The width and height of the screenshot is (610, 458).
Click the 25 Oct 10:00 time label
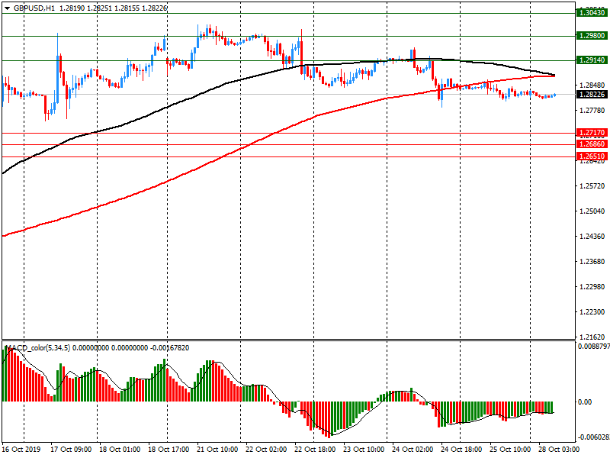tap(510, 450)
